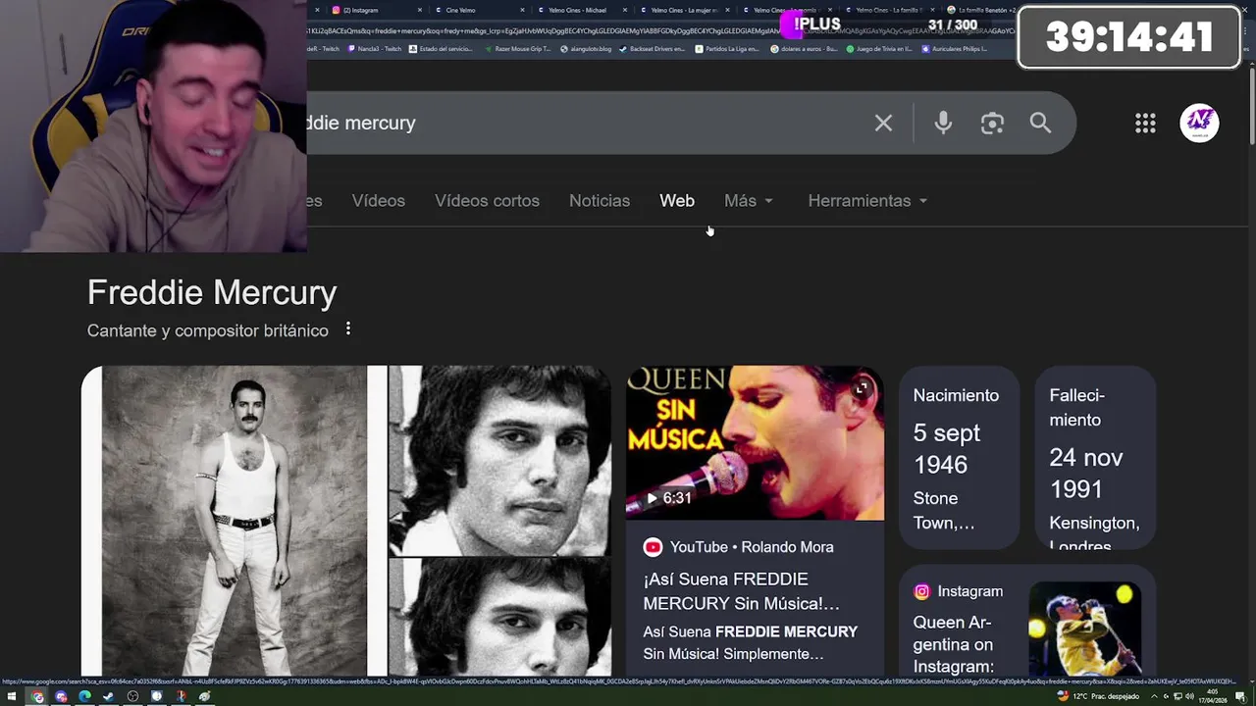Viewport: 1256px width, 706px height.
Task: Open the alanguloty.blog bookmark
Action: tap(585, 48)
